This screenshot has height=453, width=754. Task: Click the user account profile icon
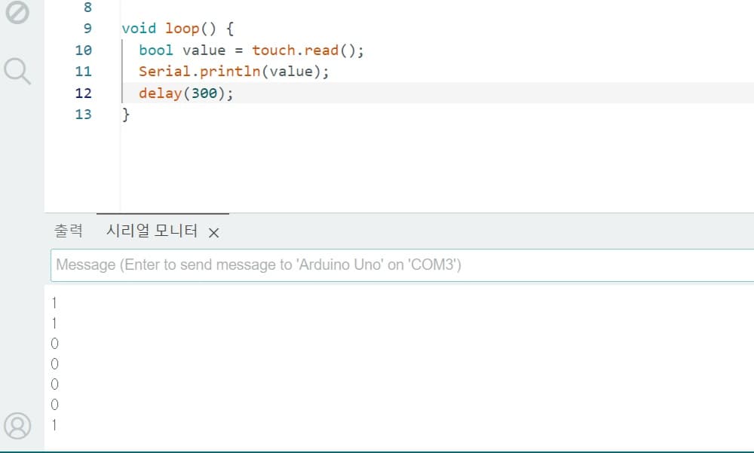point(18,426)
